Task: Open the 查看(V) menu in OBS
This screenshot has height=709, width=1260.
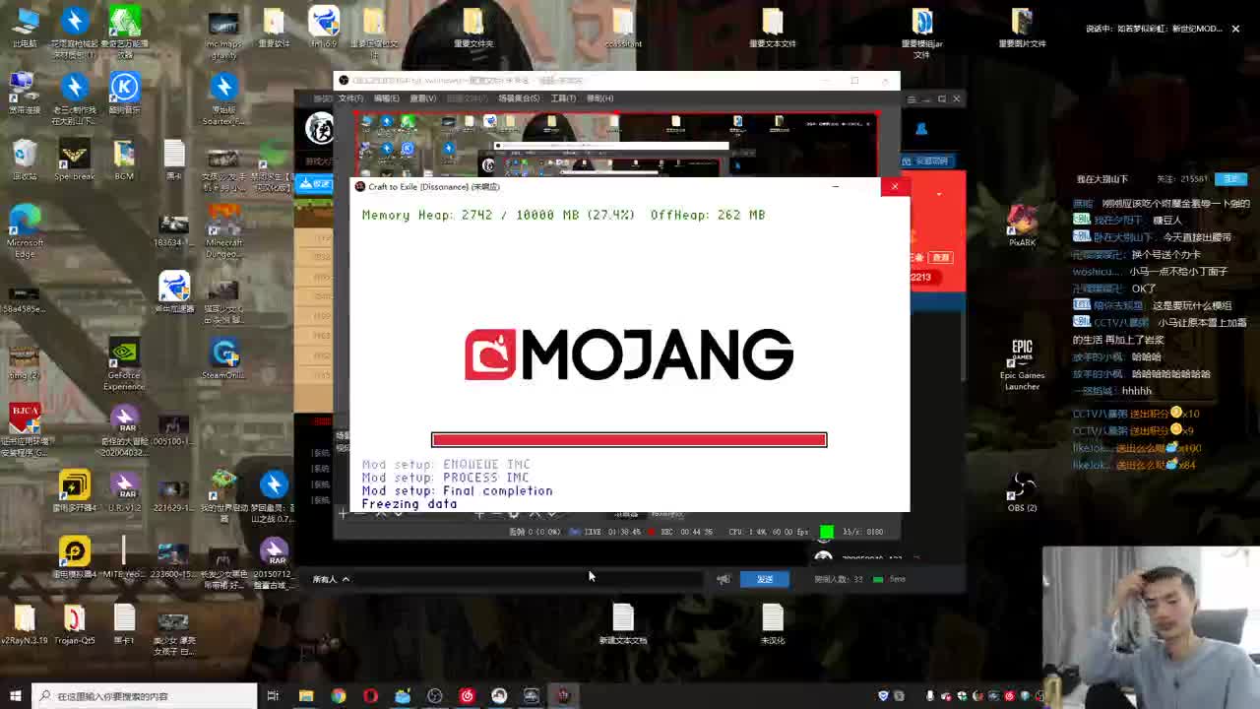Action: click(x=422, y=98)
